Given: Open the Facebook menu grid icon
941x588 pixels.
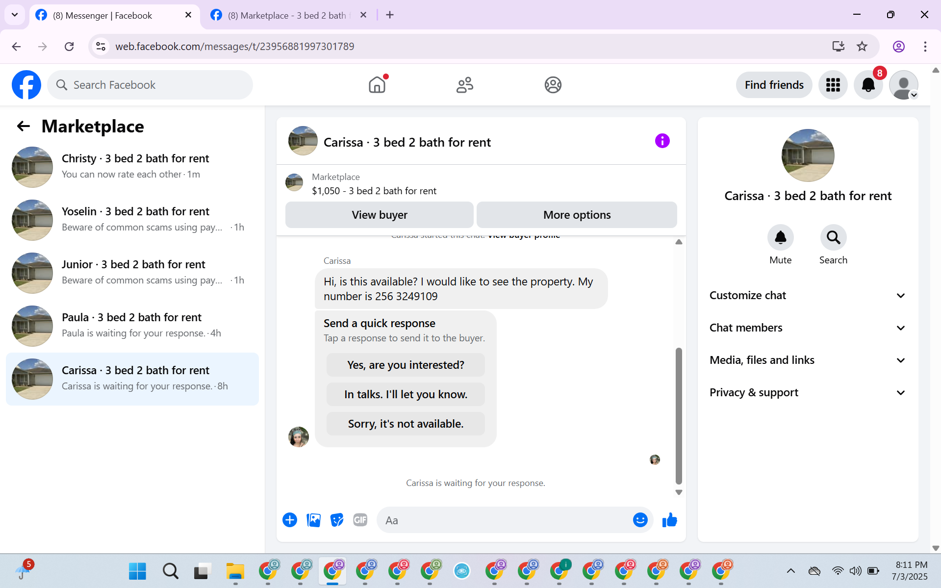Looking at the screenshot, I should click(833, 85).
